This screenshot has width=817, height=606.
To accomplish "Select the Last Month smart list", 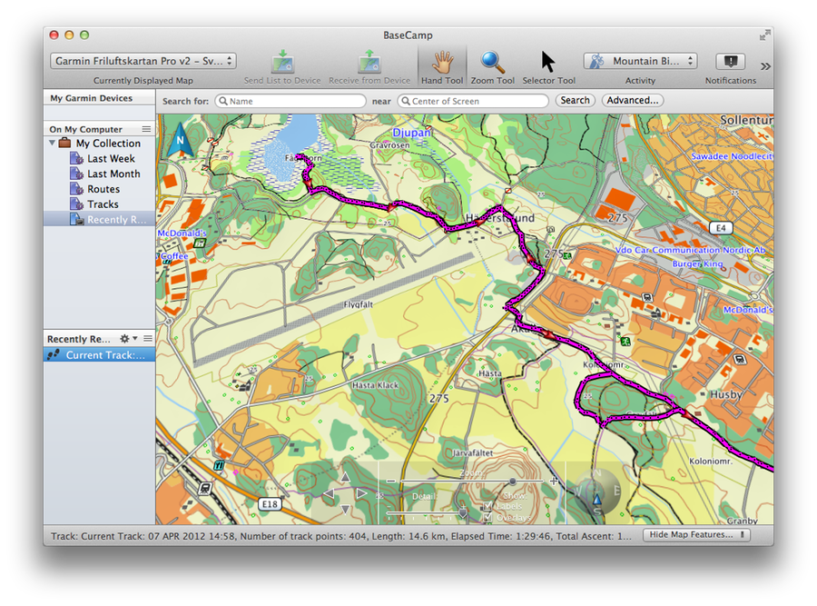I will tap(113, 174).
